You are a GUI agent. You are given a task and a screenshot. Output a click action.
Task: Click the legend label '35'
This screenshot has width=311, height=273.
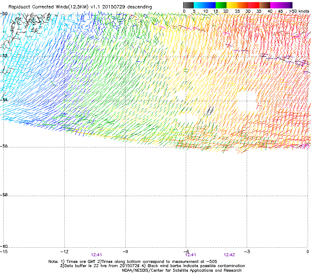coord(259,11)
